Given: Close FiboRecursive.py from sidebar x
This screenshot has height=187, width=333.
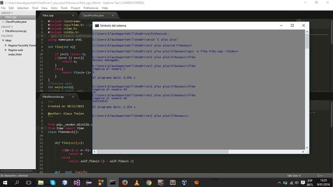Looking at the screenshot, I should [x=3, y=31].
